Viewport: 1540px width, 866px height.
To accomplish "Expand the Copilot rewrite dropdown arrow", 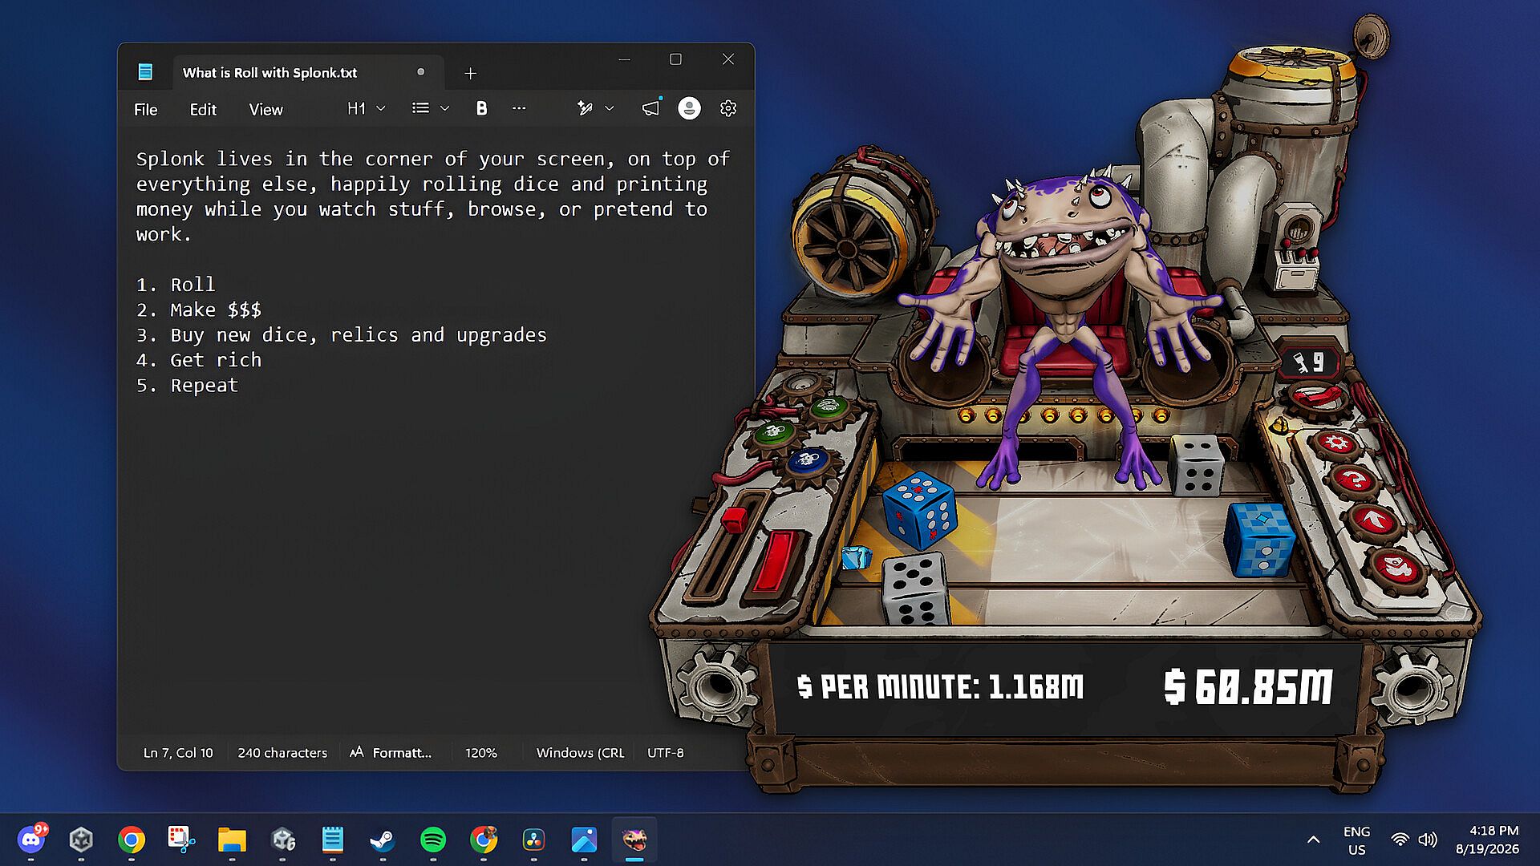I will pyautogui.click(x=610, y=108).
